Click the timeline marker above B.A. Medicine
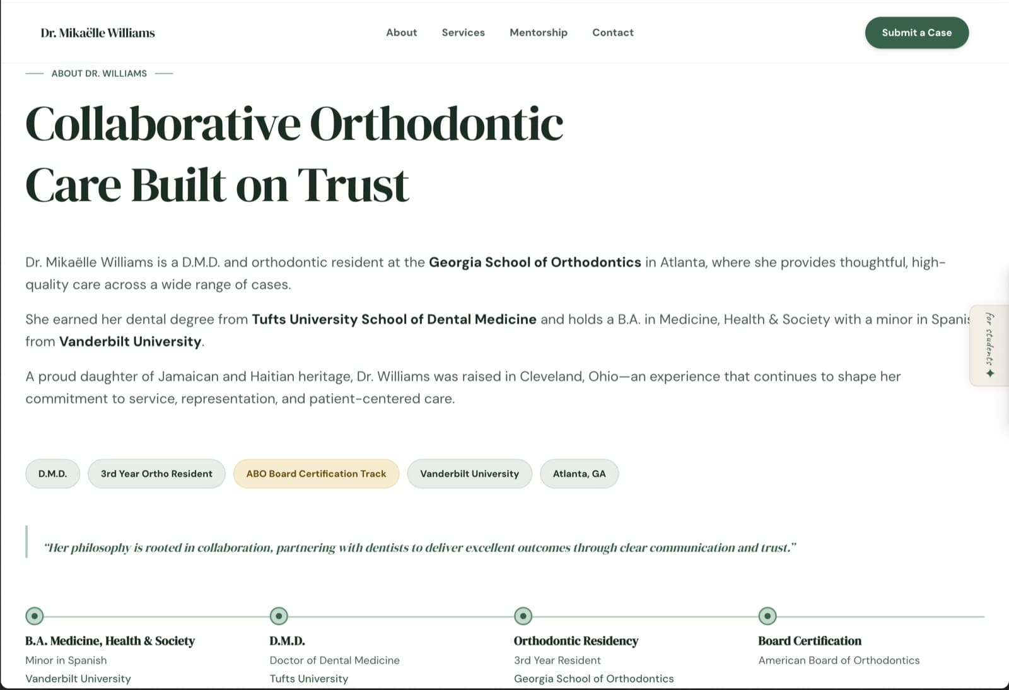 (35, 616)
